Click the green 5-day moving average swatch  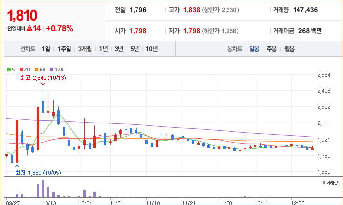[x=9, y=70]
